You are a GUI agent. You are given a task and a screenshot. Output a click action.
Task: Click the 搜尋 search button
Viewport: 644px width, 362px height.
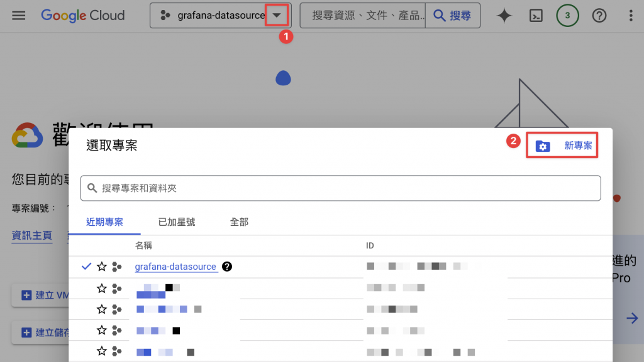pos(453,16)
